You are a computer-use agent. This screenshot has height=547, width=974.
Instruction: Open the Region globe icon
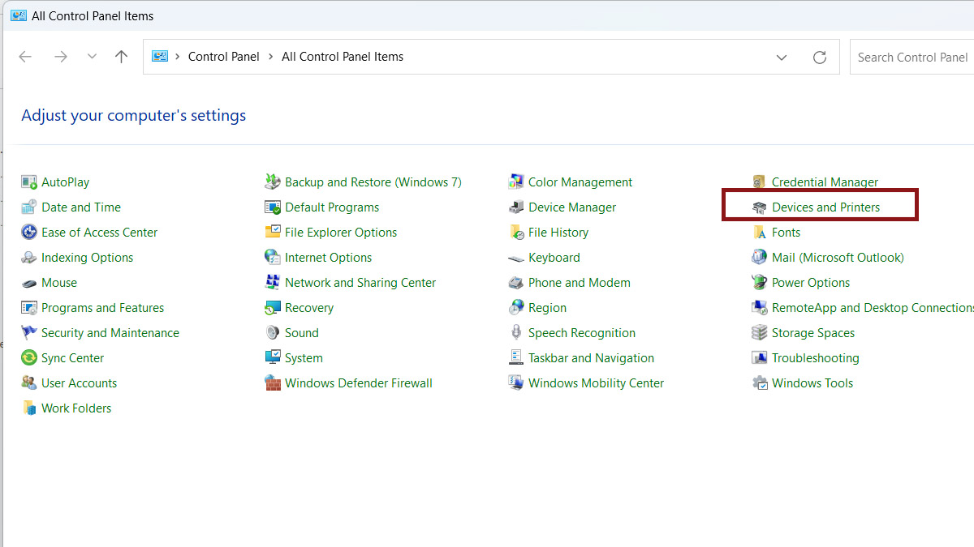(x=516, y=308)
